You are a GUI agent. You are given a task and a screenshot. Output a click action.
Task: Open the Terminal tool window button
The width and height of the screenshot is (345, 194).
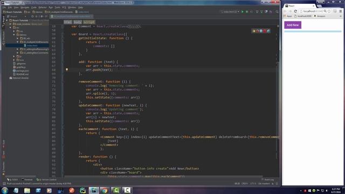[27, 179]
